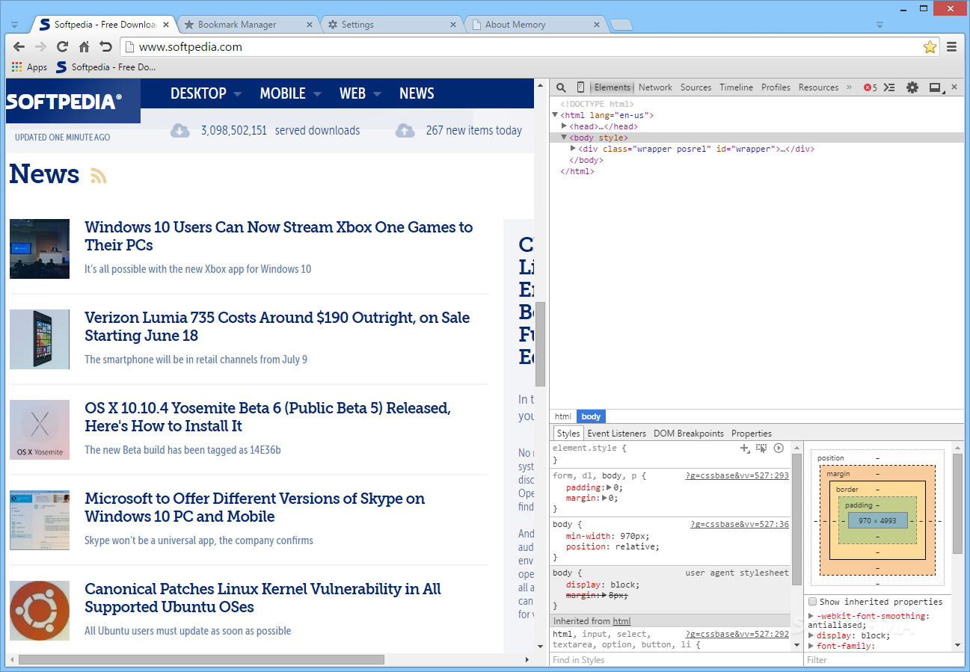970x672 pixels.
Task: Open the Properties sidebar tab
Action: point(751,434)
